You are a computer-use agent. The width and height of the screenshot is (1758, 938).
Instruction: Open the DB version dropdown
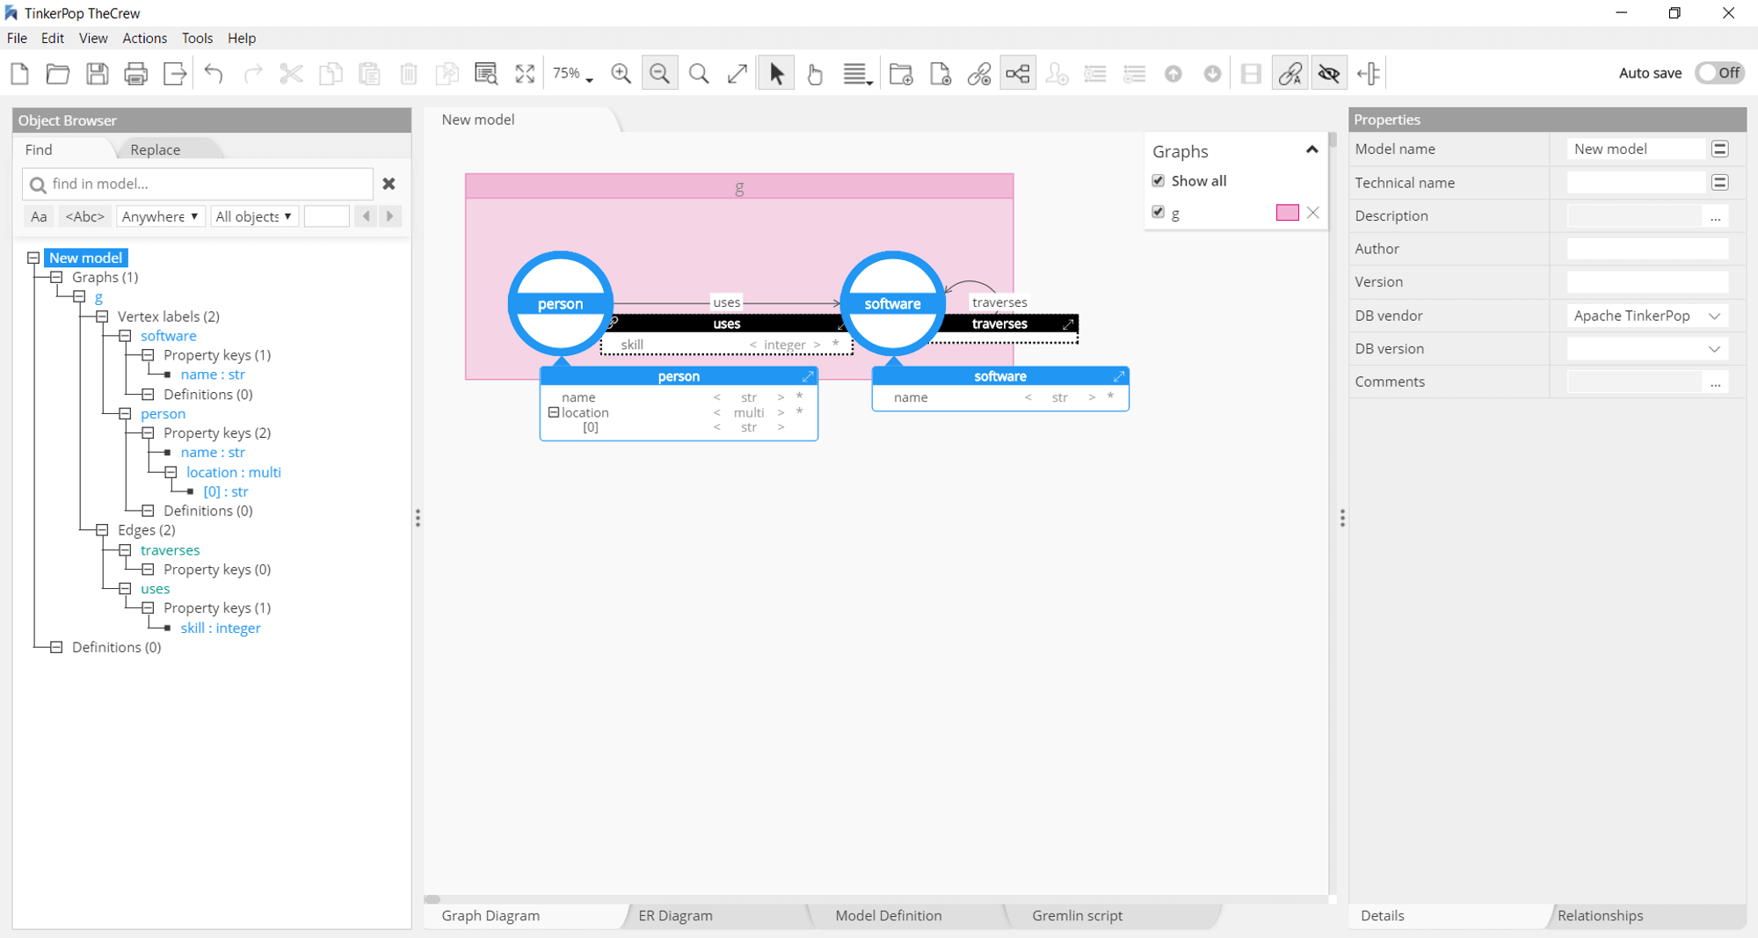pyautogui.click(x=1647, y=349)
